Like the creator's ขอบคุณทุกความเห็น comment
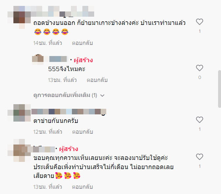221x194 pixels. click(x=199, y=157)
